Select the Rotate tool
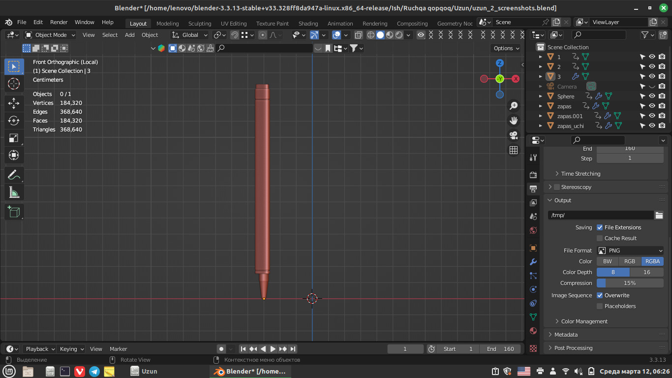The image size is (672, 378). click(14, 121)
